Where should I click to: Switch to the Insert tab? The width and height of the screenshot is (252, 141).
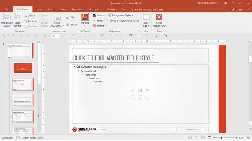51,9
